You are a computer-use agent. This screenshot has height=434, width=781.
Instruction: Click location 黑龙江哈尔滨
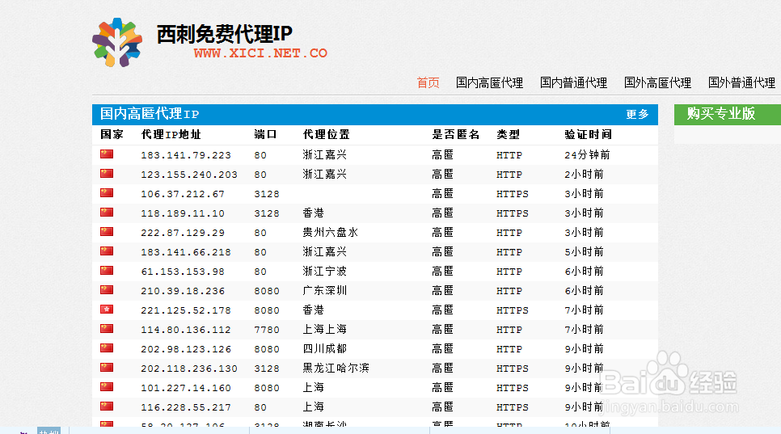[x=336, y=369]
